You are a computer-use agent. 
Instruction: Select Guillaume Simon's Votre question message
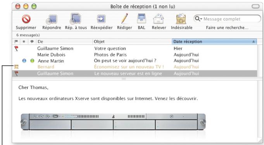(135, 49)
